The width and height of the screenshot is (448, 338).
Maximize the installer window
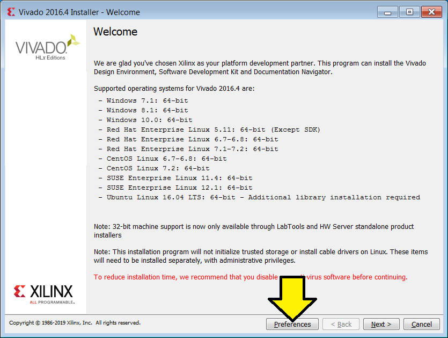click(x=409, y=12)
